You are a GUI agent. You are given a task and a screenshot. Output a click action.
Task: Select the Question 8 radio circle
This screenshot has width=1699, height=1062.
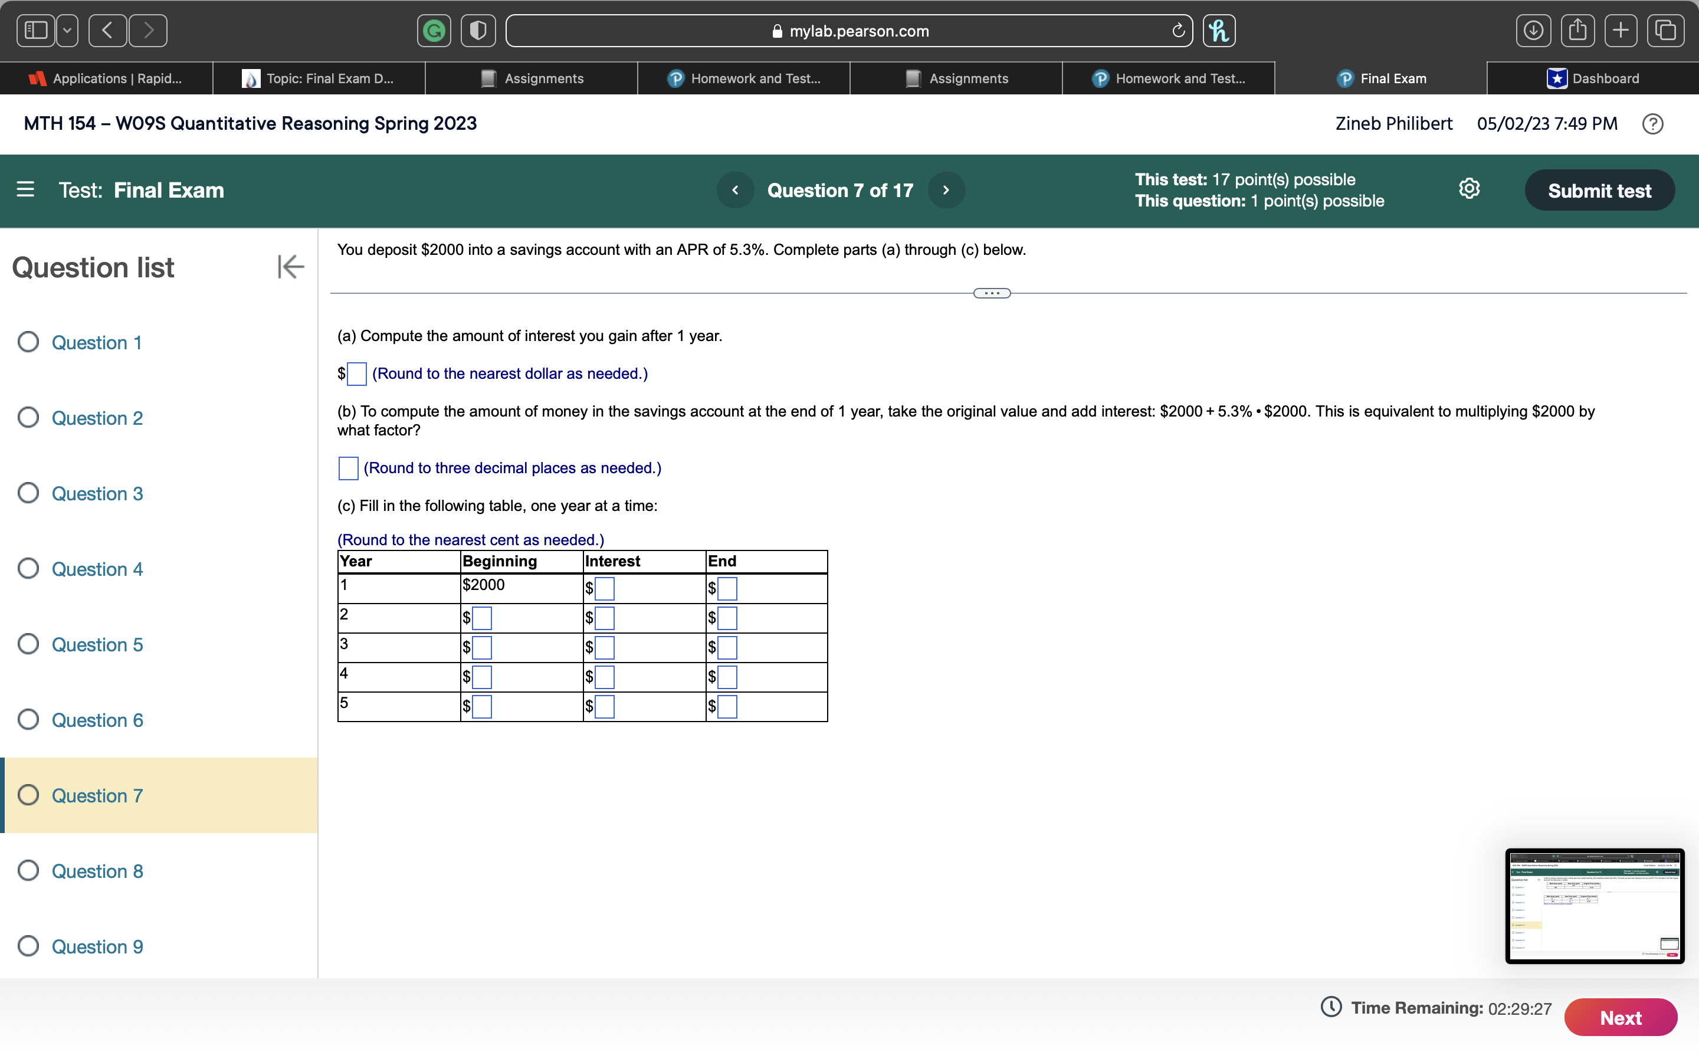click(28, 871)
